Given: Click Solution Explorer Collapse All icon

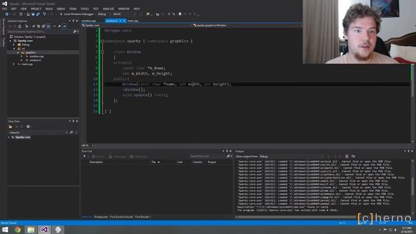Looking at the screenshot, I should [44, 26].
